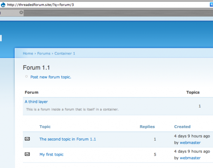
Task: Go to the Forums breadcrumb link
Action: (x=44, y=54)
